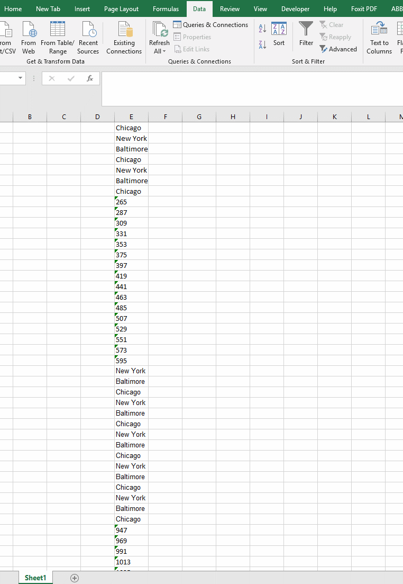Open the Home tab
Image resolution: width=403 pixels, height=584 pixels.
[x=13, y=9]
